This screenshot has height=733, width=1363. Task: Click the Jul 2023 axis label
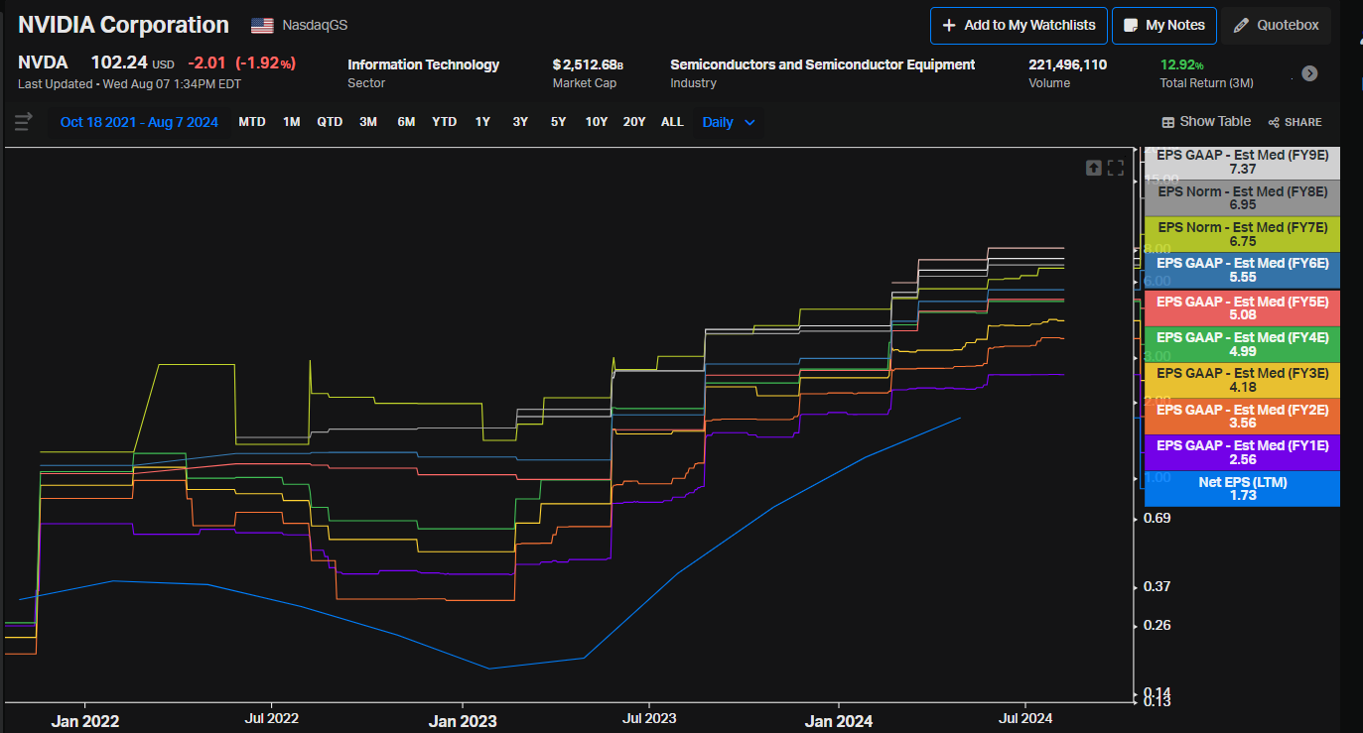647,718
